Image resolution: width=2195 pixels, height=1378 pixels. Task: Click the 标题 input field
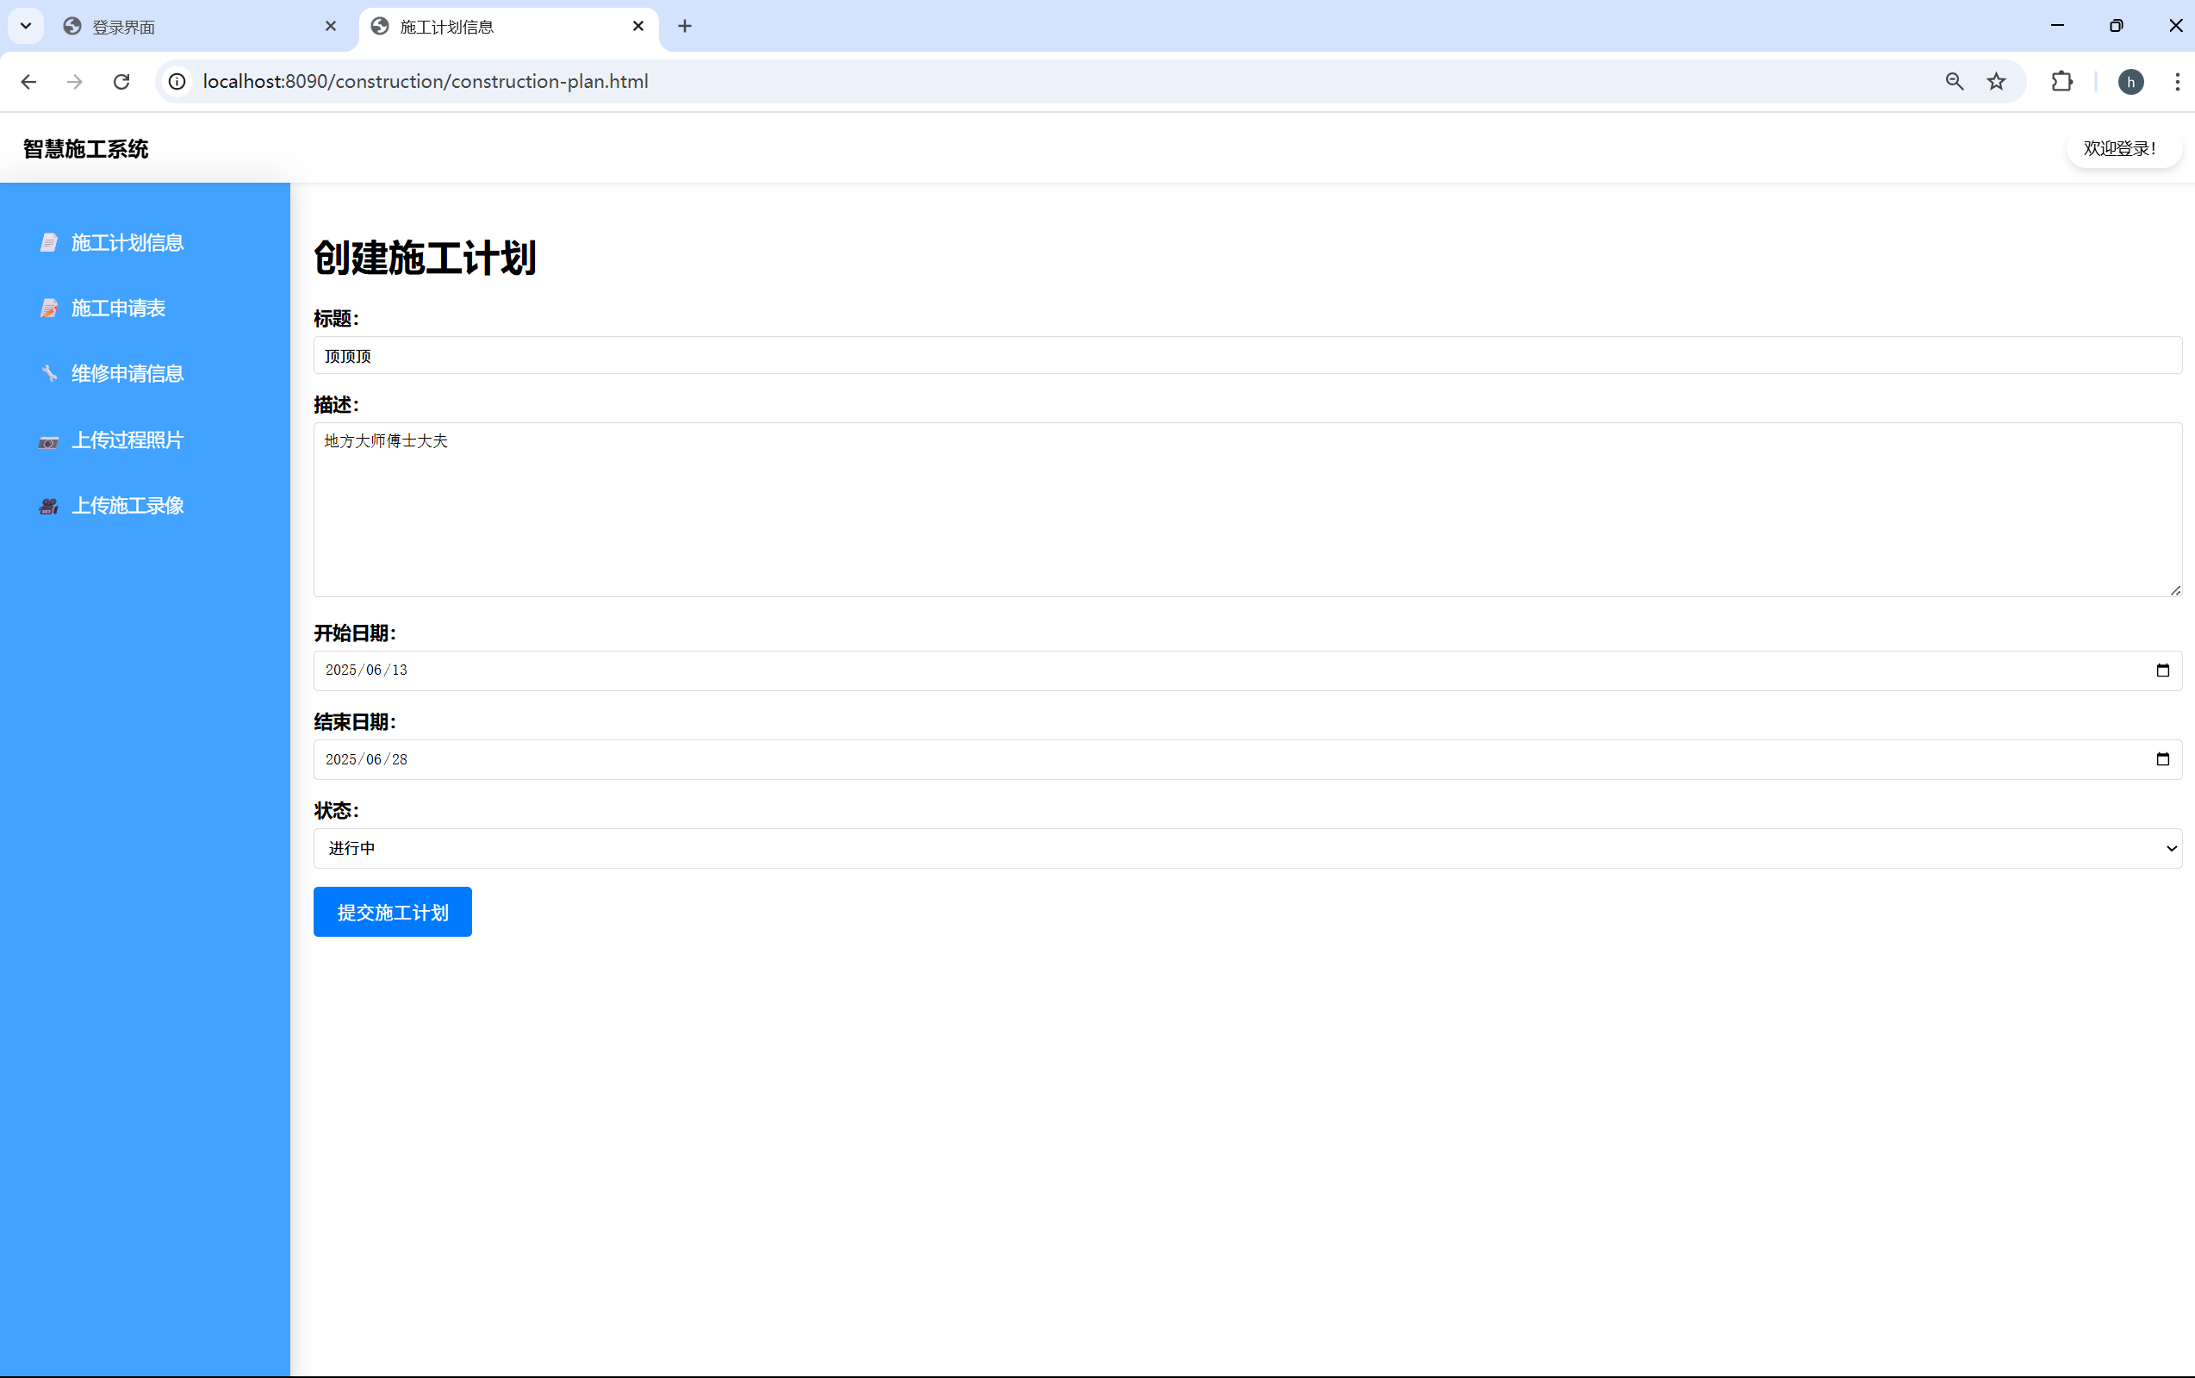1247,355
